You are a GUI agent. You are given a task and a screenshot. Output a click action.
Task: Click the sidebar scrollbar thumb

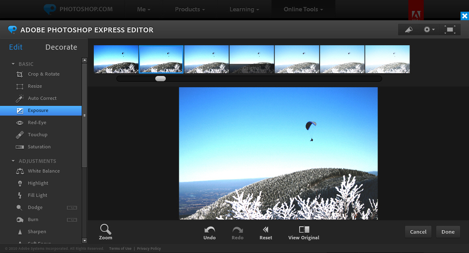click(x=85, y=115)
